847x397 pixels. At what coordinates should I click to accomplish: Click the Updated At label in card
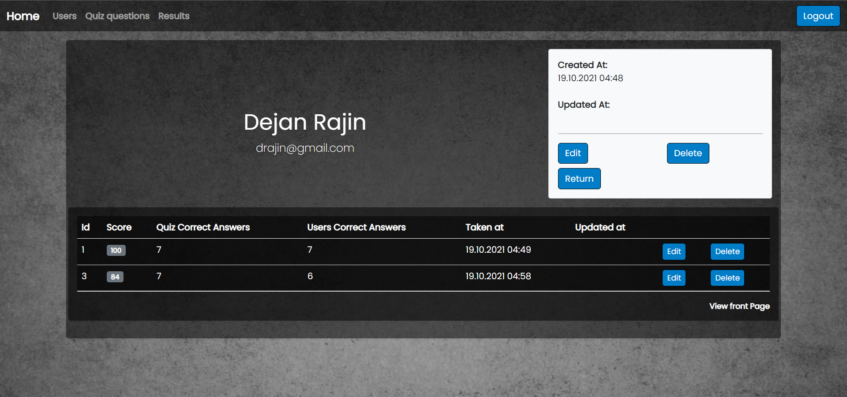pyautogui.click(x=584, y=105)
